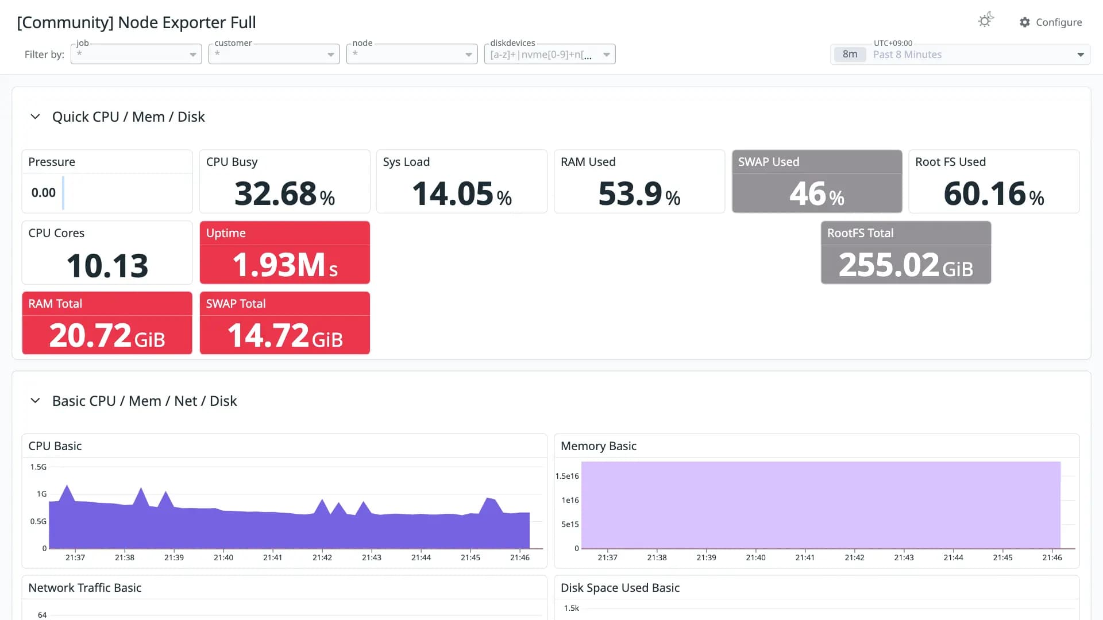The height and width of the screenshot is (620, 1103).
Task: Open the Configure settings link
Action: pos(1051,22)
